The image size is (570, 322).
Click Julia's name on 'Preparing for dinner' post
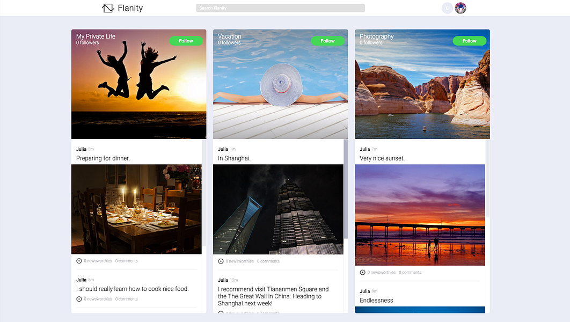click(81, 149)
